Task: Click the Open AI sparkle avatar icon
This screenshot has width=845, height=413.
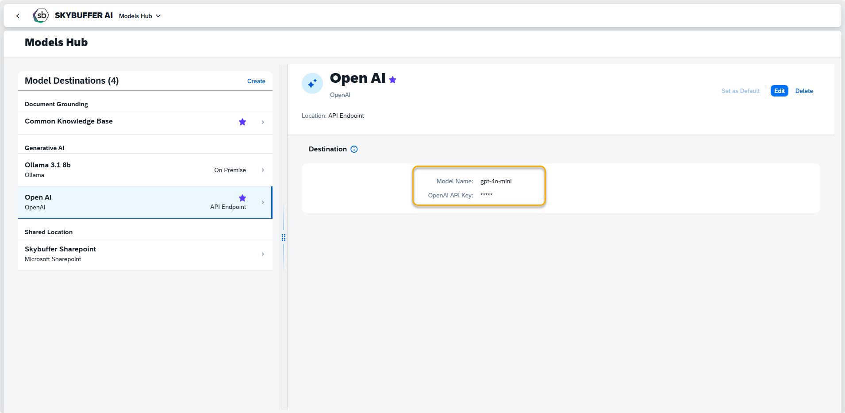Action: [x=312, y=83]
